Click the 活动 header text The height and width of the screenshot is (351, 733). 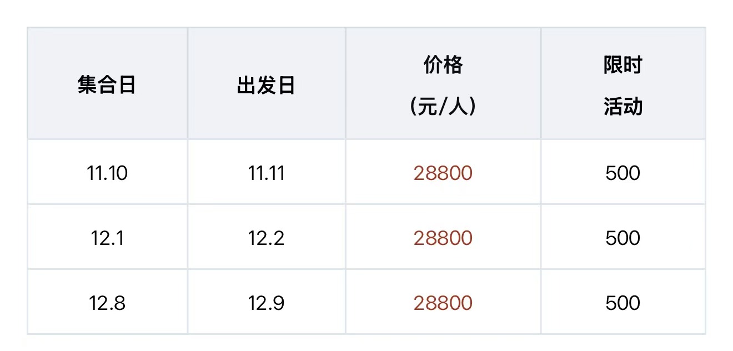pyautogui.click(x=623, y=106)
